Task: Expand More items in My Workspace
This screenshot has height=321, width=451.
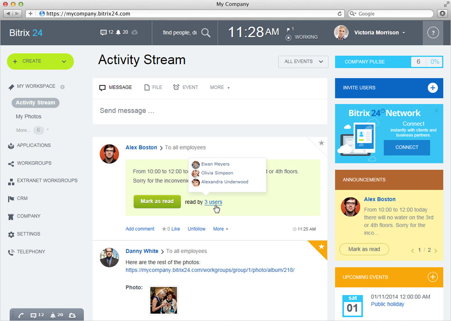Action: click(32, 130)
